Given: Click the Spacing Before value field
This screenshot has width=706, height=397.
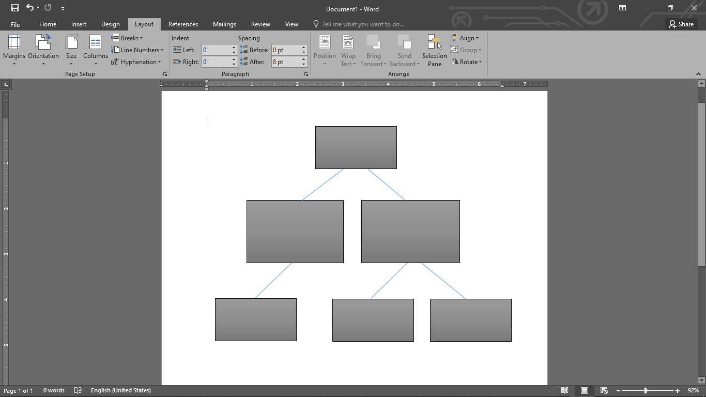Looking at the screenshot, I should (x=286, y=50).
